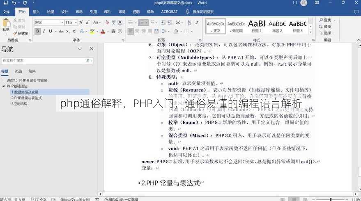Click the distributed alignment icon
This screenshot has width=361, height=201.
(156, 31)
